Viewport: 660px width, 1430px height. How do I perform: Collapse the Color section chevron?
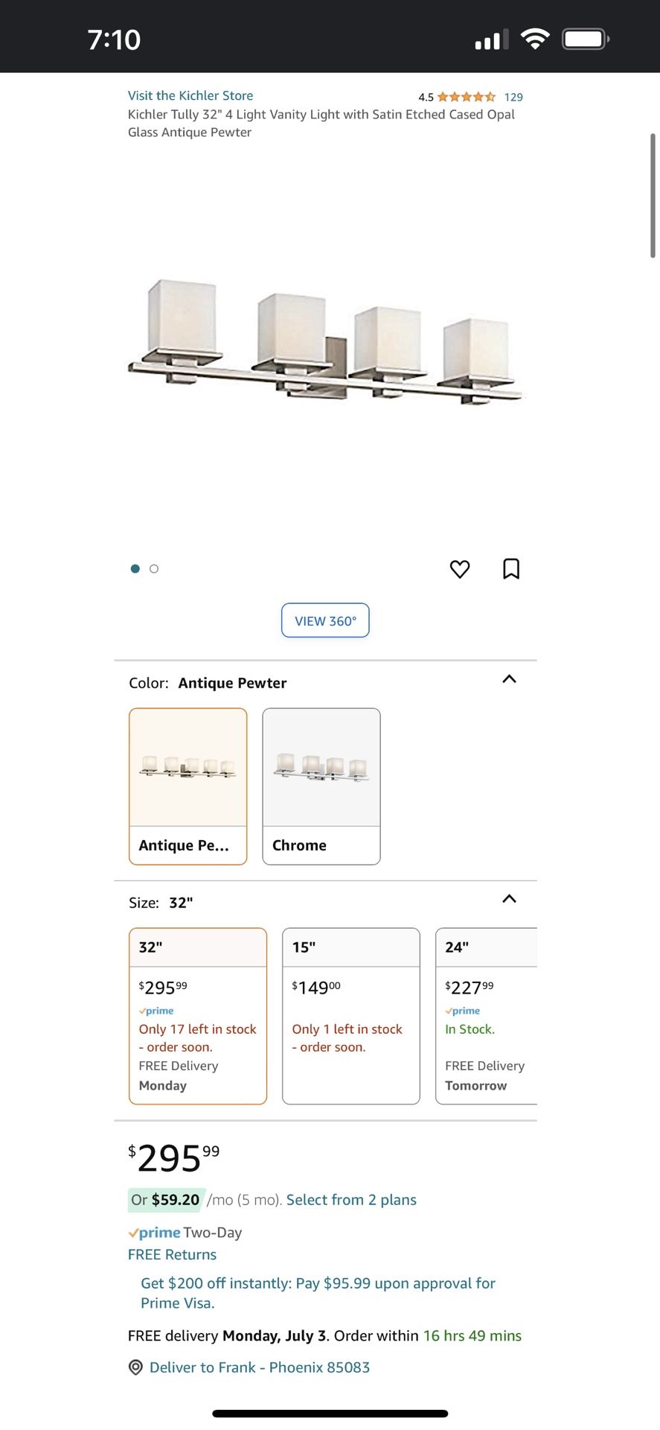pyautogui.click(x=509, y=679)
